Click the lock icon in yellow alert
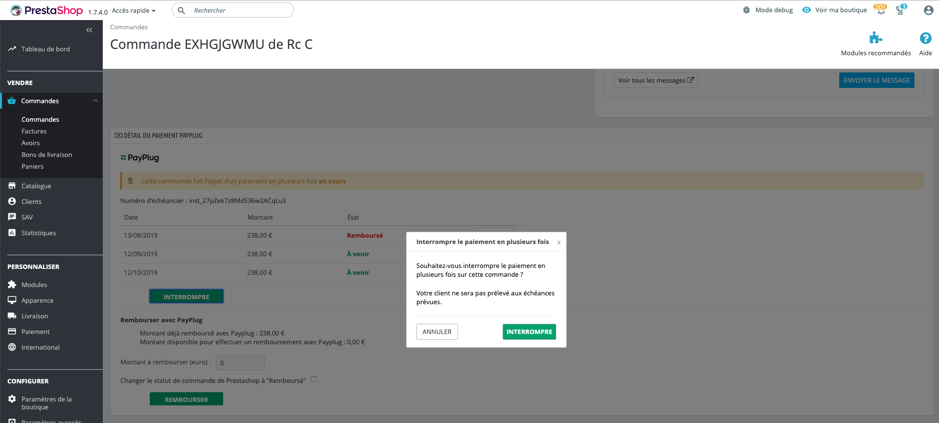 (x=130, y=181)
